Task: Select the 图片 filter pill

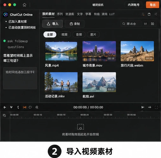Action: point(93,35)
